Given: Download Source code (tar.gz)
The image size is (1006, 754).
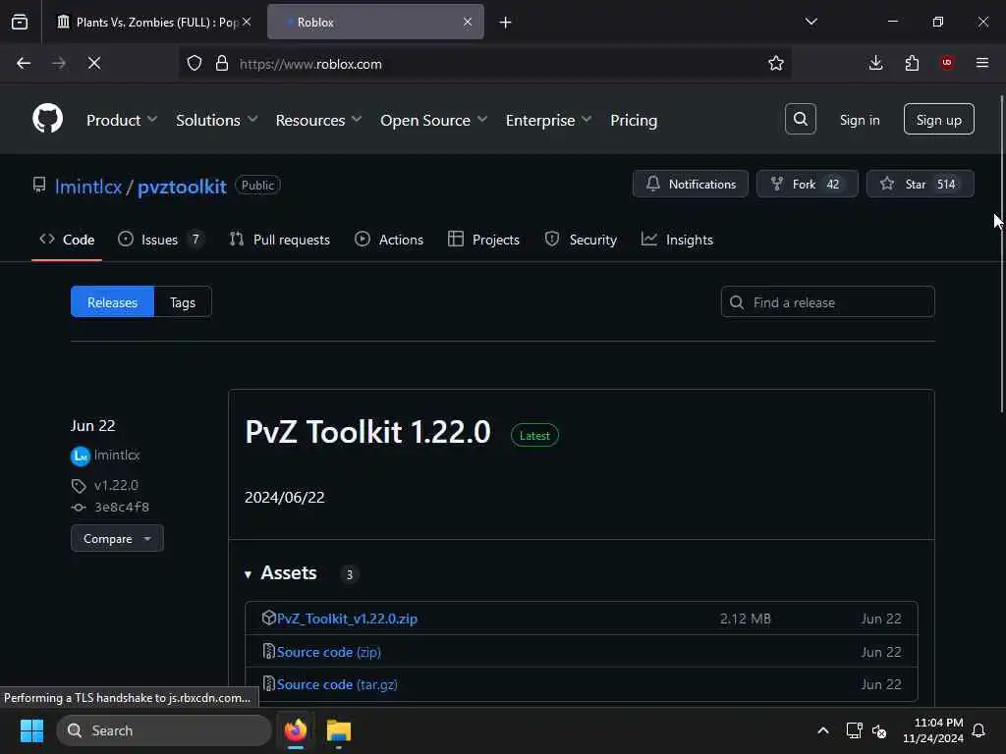Looking at the screenshot, I should (x=337, y=684).
